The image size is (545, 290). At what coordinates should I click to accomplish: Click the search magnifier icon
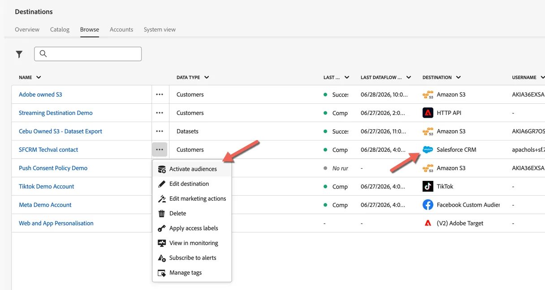(43, 54)
